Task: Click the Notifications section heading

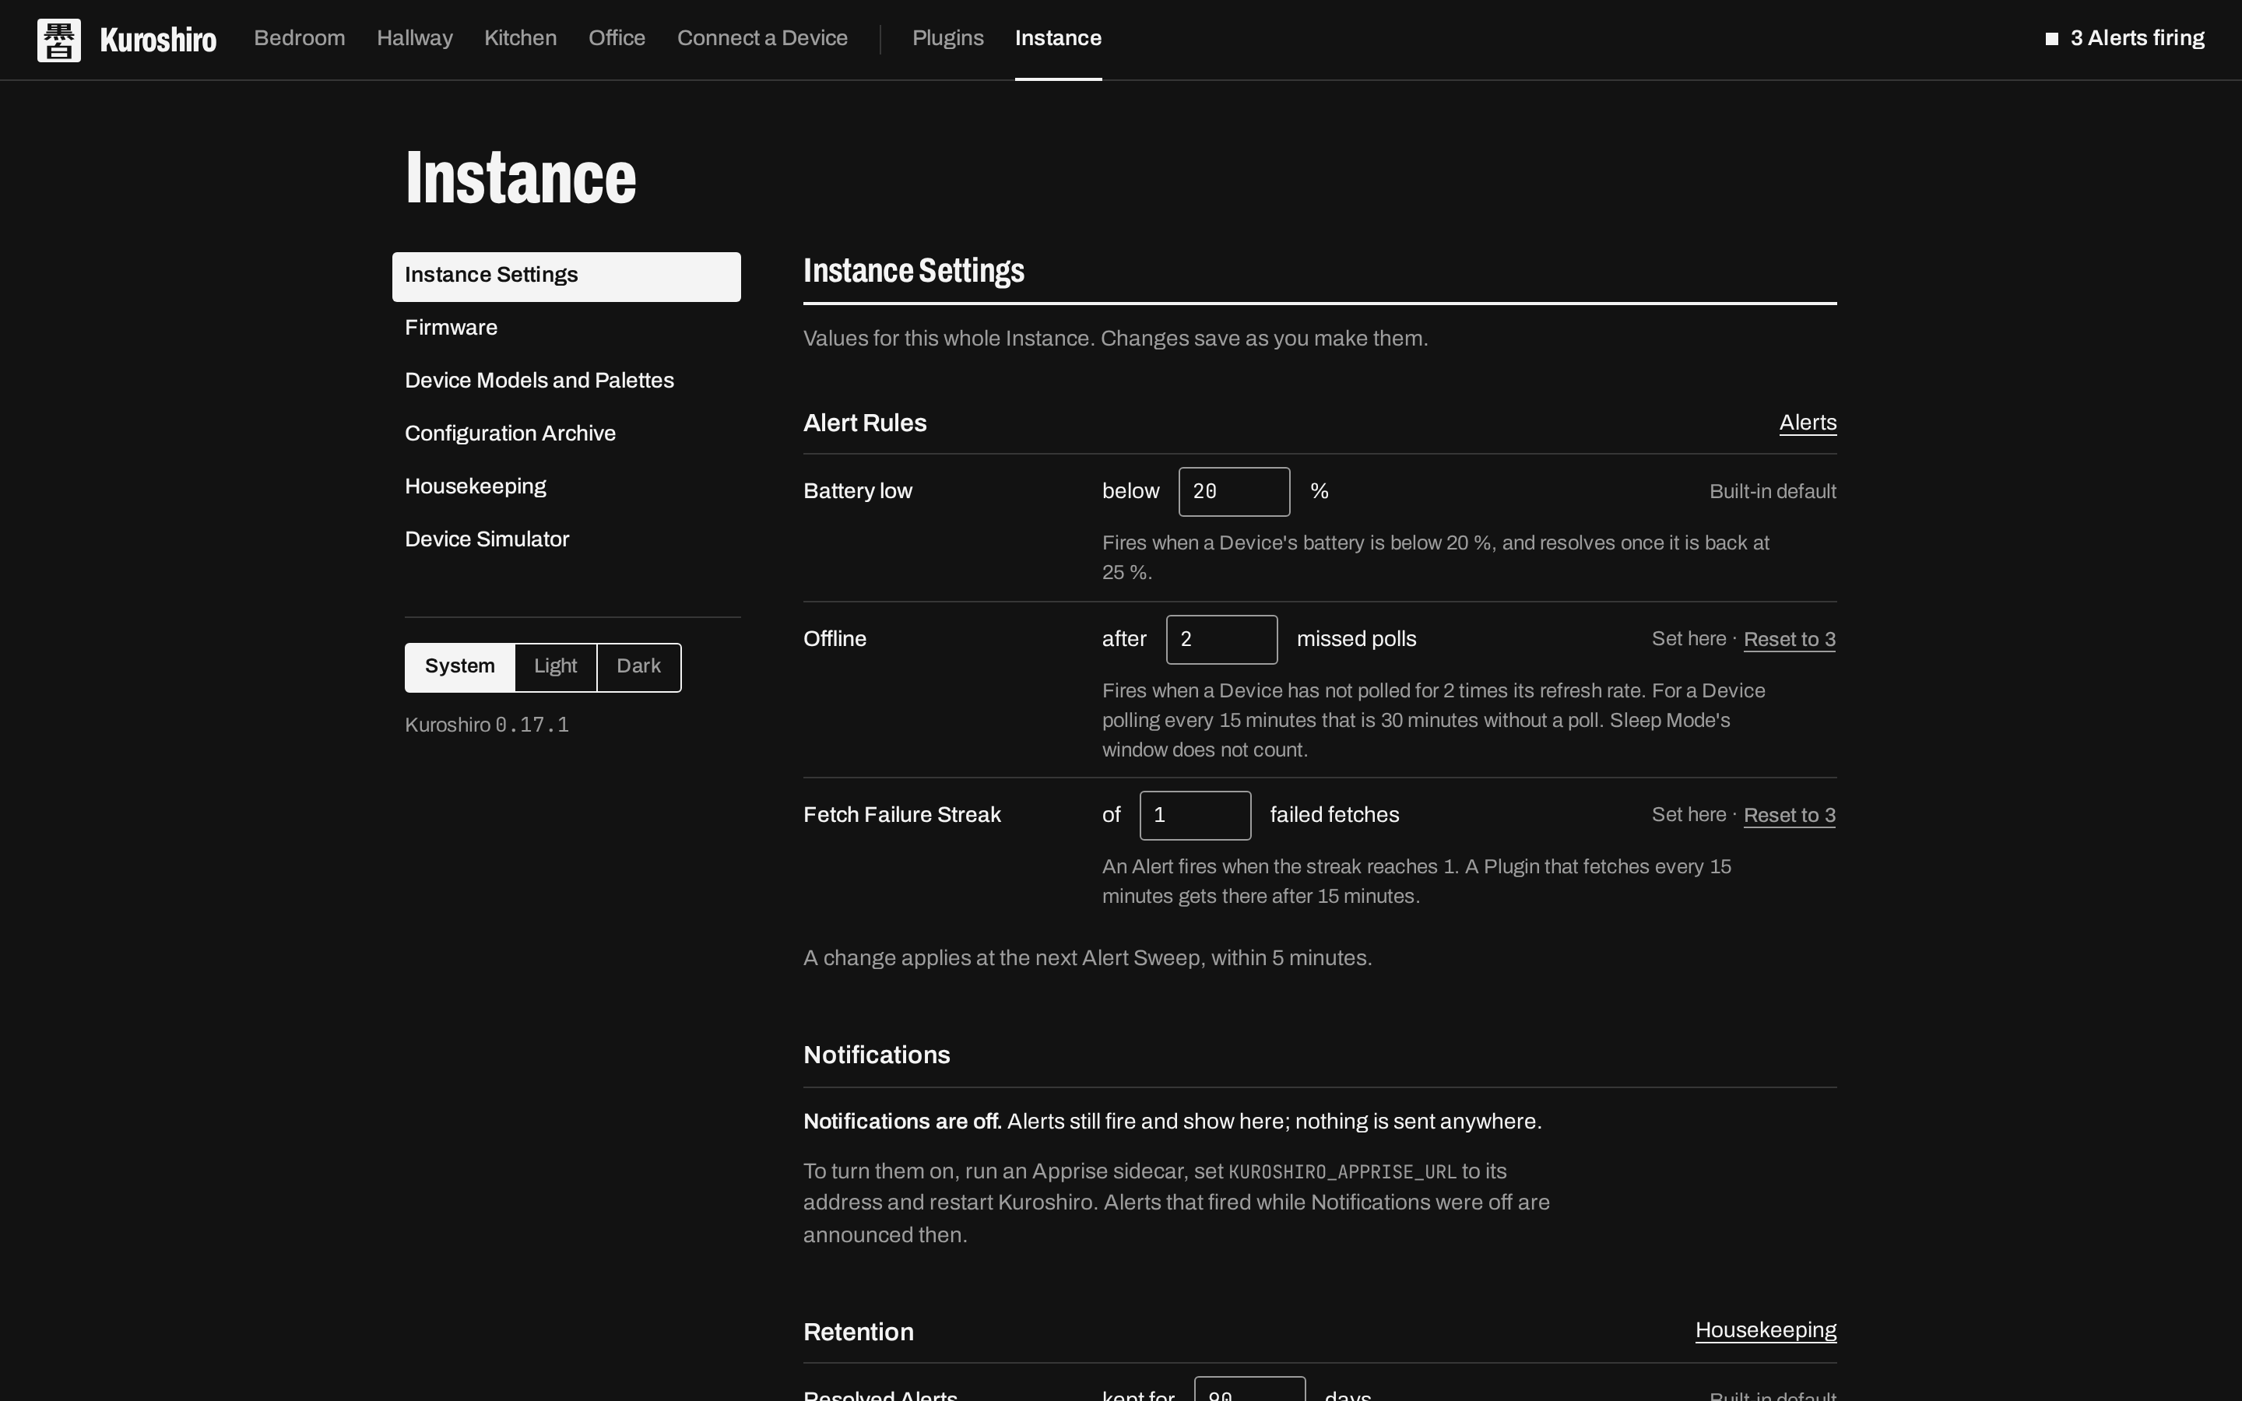Action: (x=877, y=1055)
